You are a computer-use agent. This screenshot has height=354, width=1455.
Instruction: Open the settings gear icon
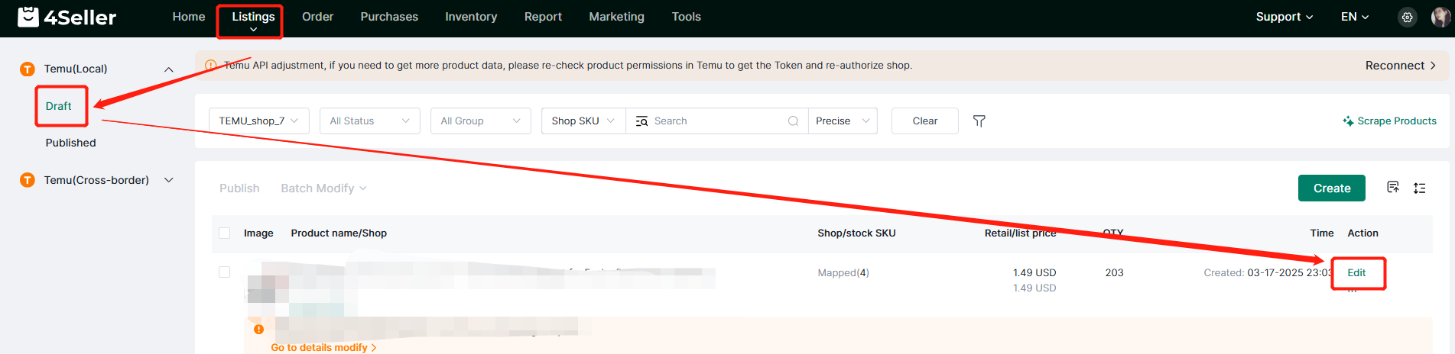(x=1408, y=17)
